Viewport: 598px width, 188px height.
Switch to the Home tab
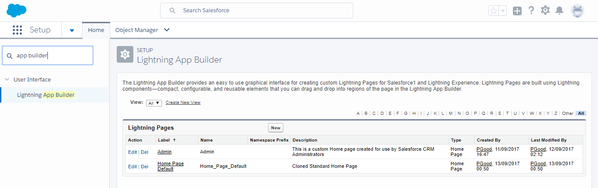point(96,30)
